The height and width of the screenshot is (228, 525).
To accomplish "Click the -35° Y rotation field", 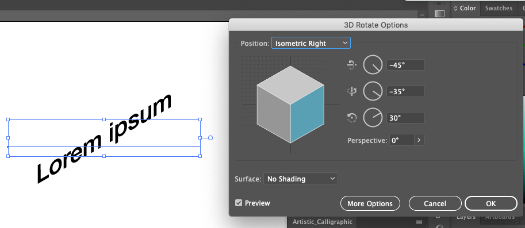I will pyautogui.click(x=405, y=91).
